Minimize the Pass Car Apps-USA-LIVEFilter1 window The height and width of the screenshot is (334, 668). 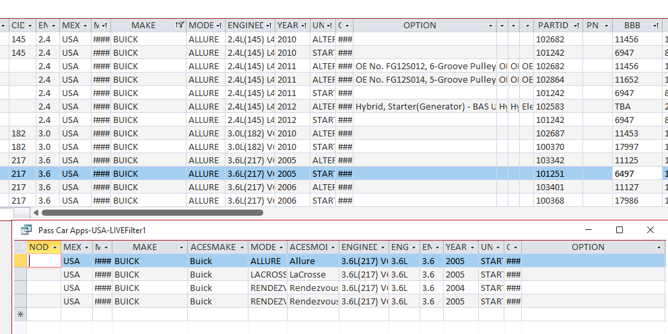[x=589, y=230]
